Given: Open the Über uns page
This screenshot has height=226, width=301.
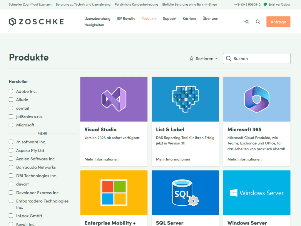Looking at the screenshot, I should click(x=210, y=19).
